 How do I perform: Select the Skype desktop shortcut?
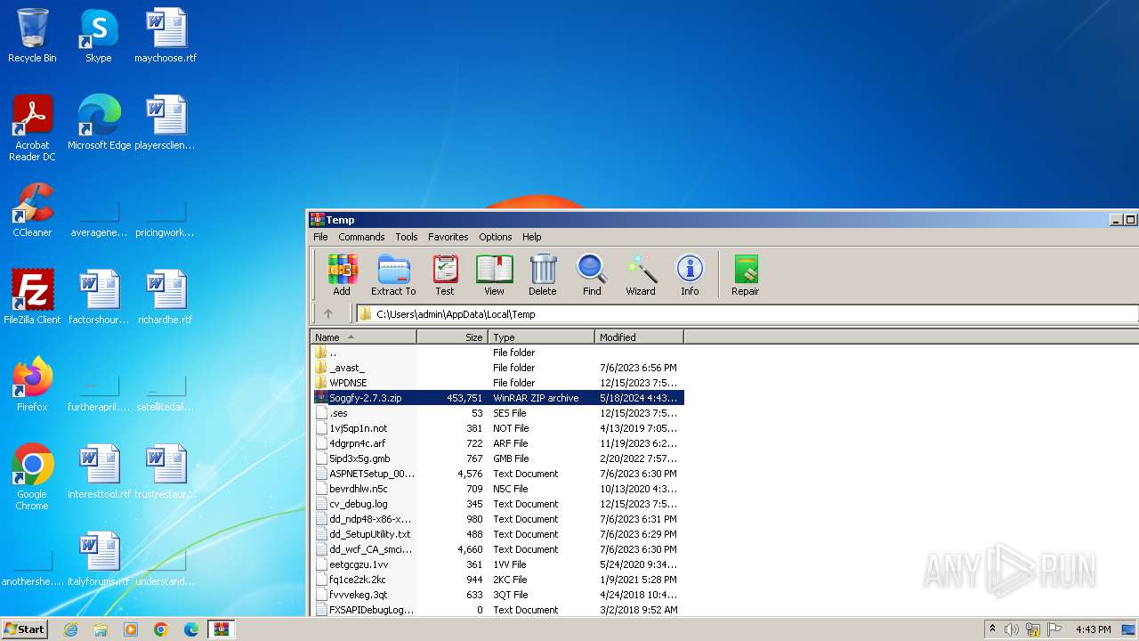99,36
